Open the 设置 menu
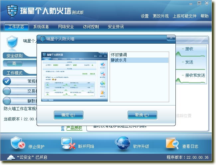Screen dimensions: 216x165 click(145, 16)
